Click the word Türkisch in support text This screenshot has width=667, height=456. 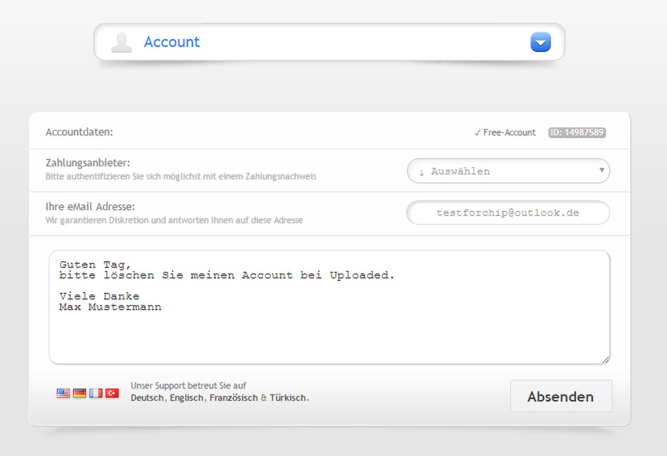pyautogui.click(x=288, y=398)
